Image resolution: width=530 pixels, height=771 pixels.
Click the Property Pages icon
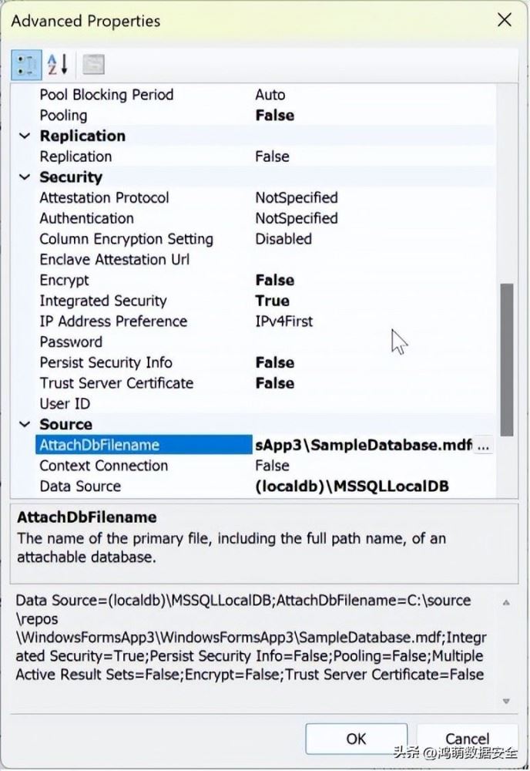click(x=93, y=64)
